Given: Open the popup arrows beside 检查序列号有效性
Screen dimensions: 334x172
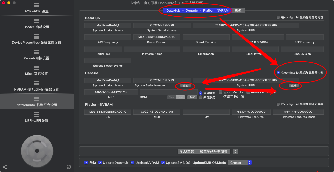Looking at the screenshot, I should 235,151.
